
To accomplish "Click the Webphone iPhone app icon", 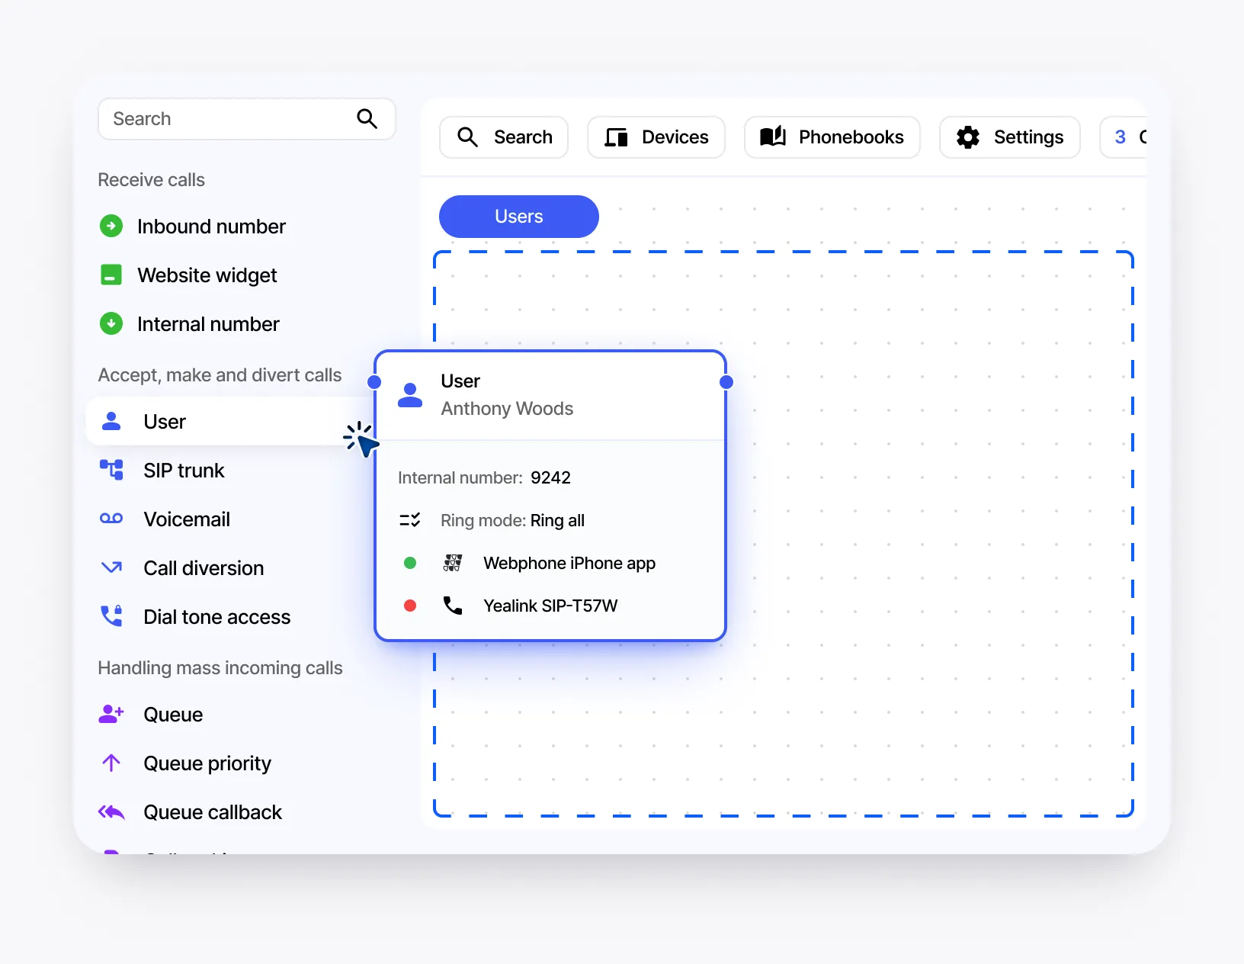I will [453, 563].
